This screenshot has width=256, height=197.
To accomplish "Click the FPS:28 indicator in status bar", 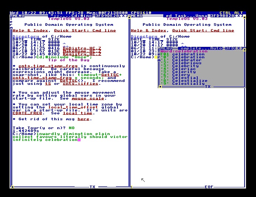I will point(75,13).
